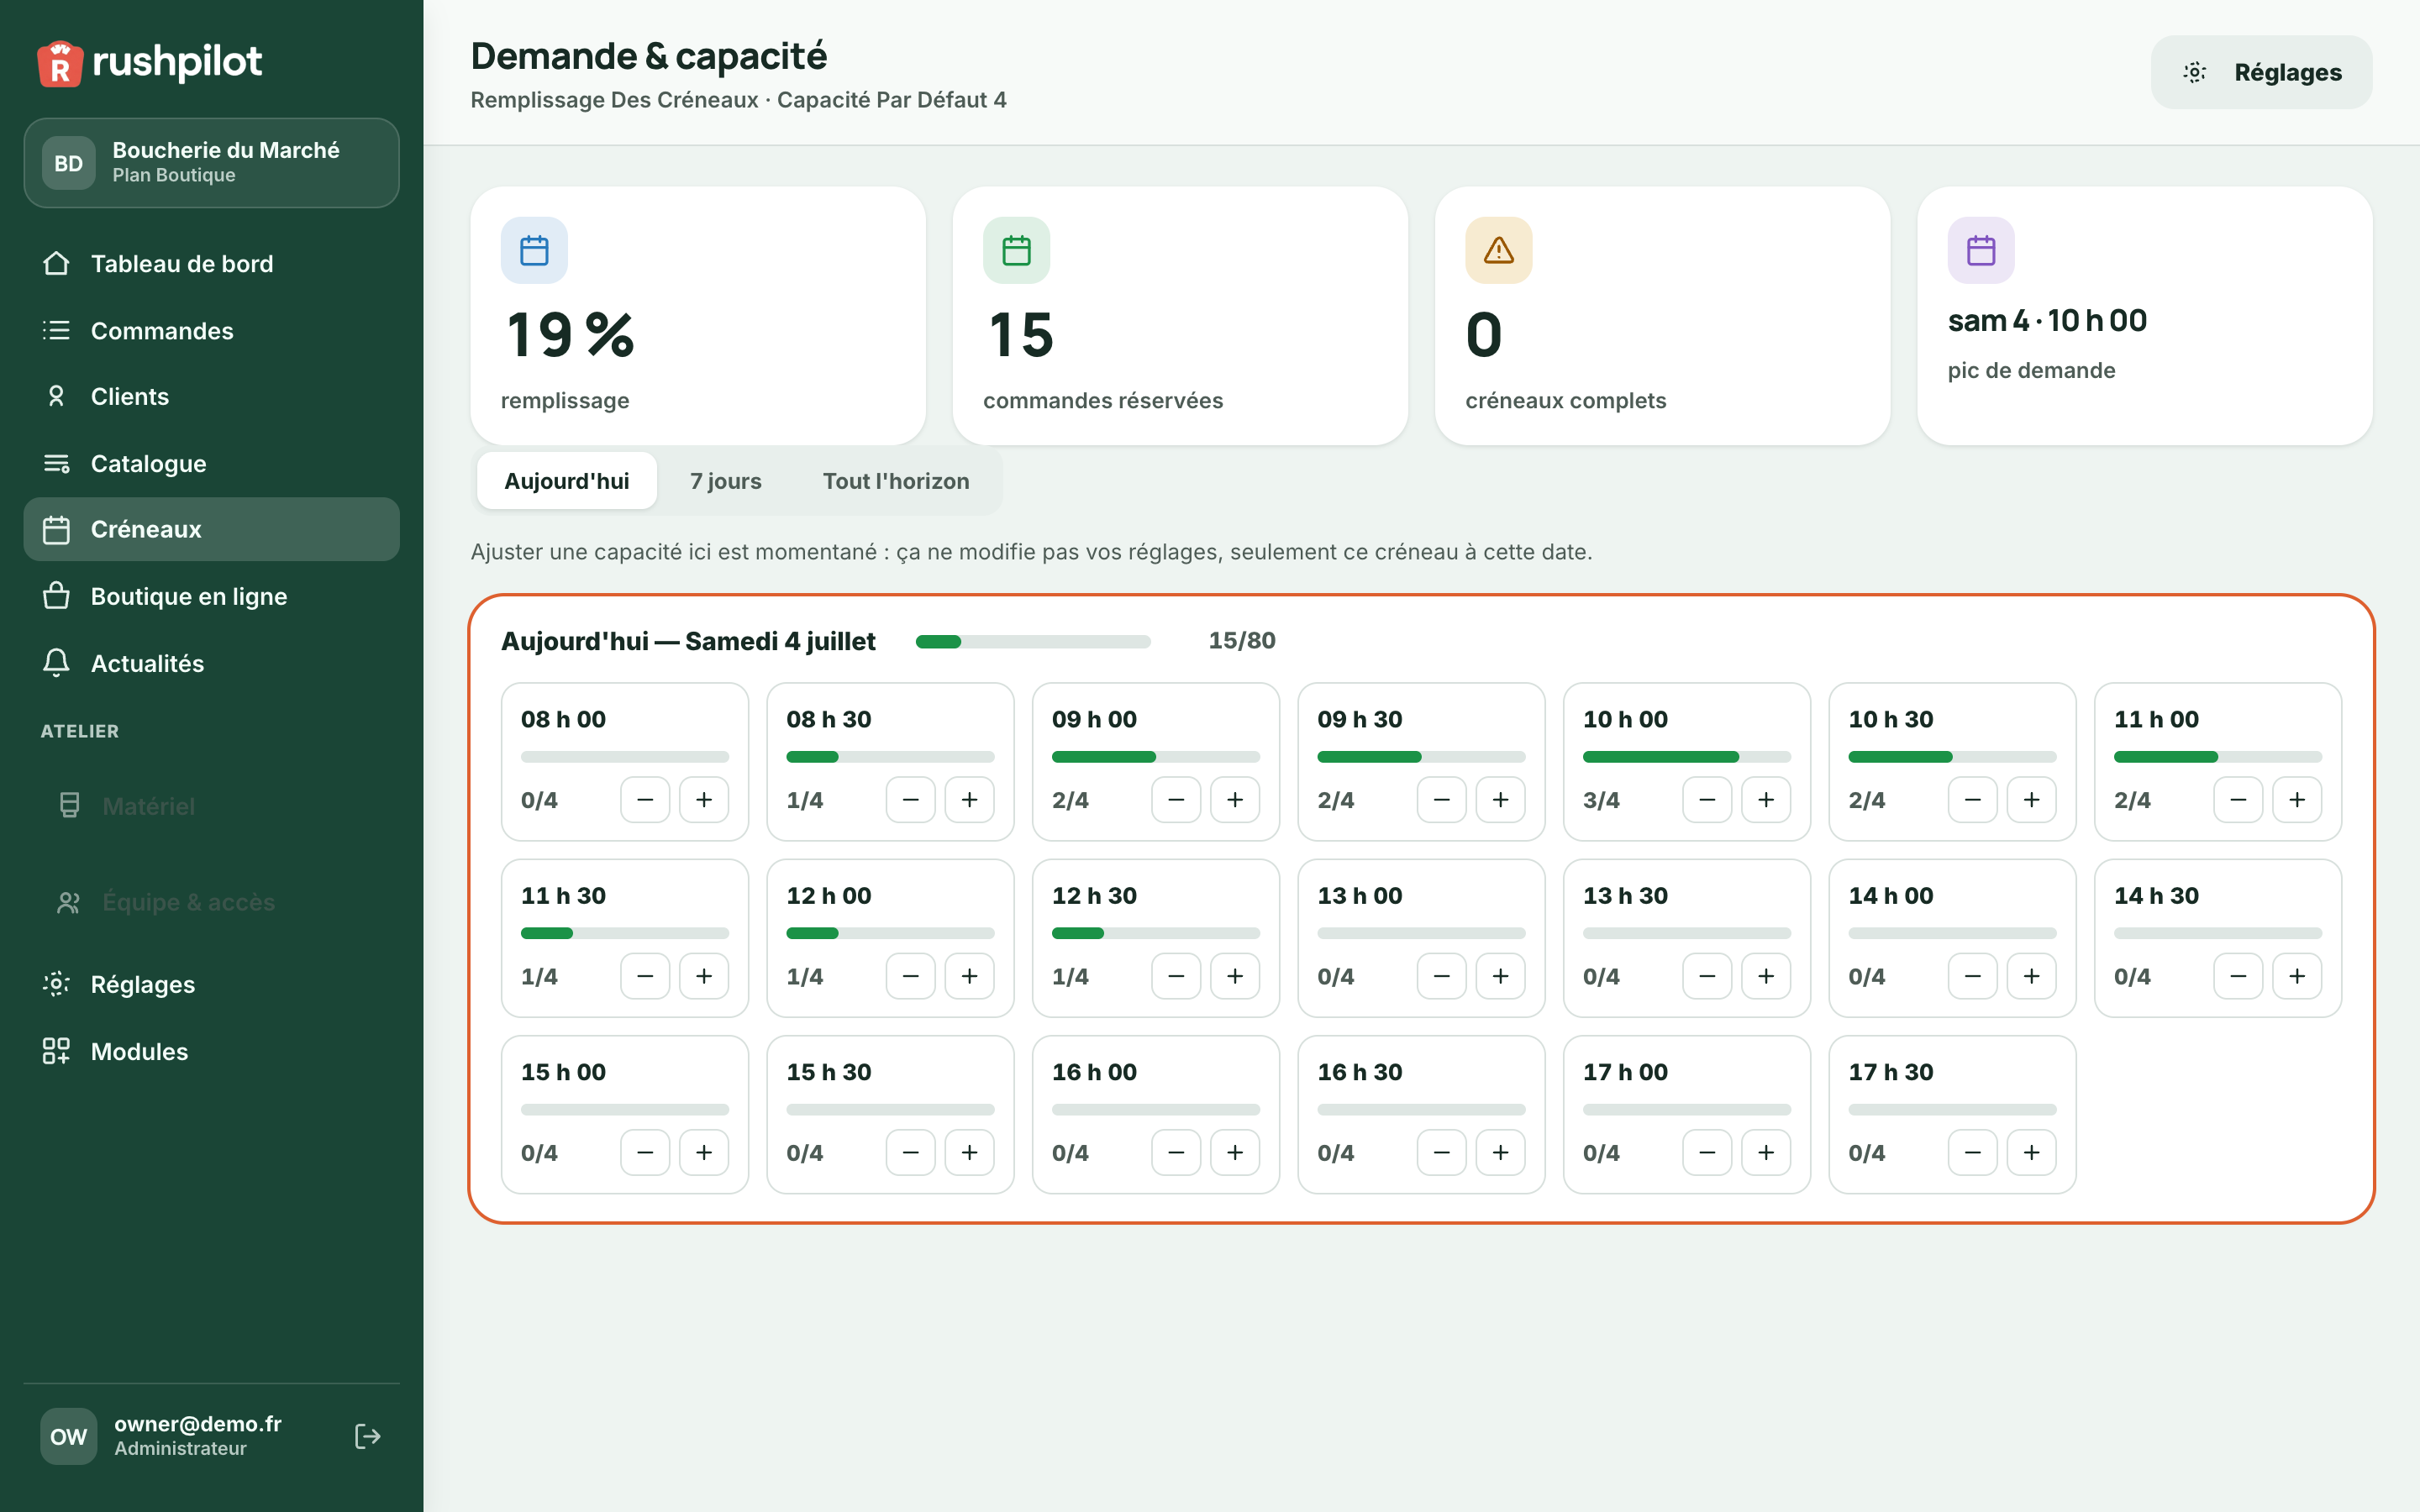Viewport: 2420px width, 1512px height.
Task: Decrease capacity for the 09 h 30 slot
Action: click(1441, 800)
